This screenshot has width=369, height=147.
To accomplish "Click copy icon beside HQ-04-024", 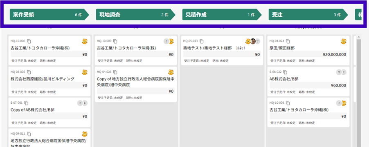I will tap(288, 41).
